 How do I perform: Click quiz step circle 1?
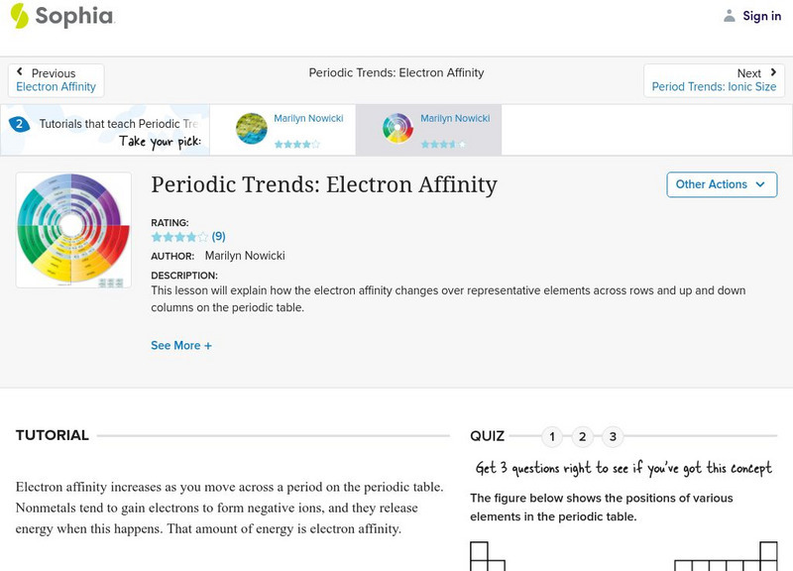[553, 435]
